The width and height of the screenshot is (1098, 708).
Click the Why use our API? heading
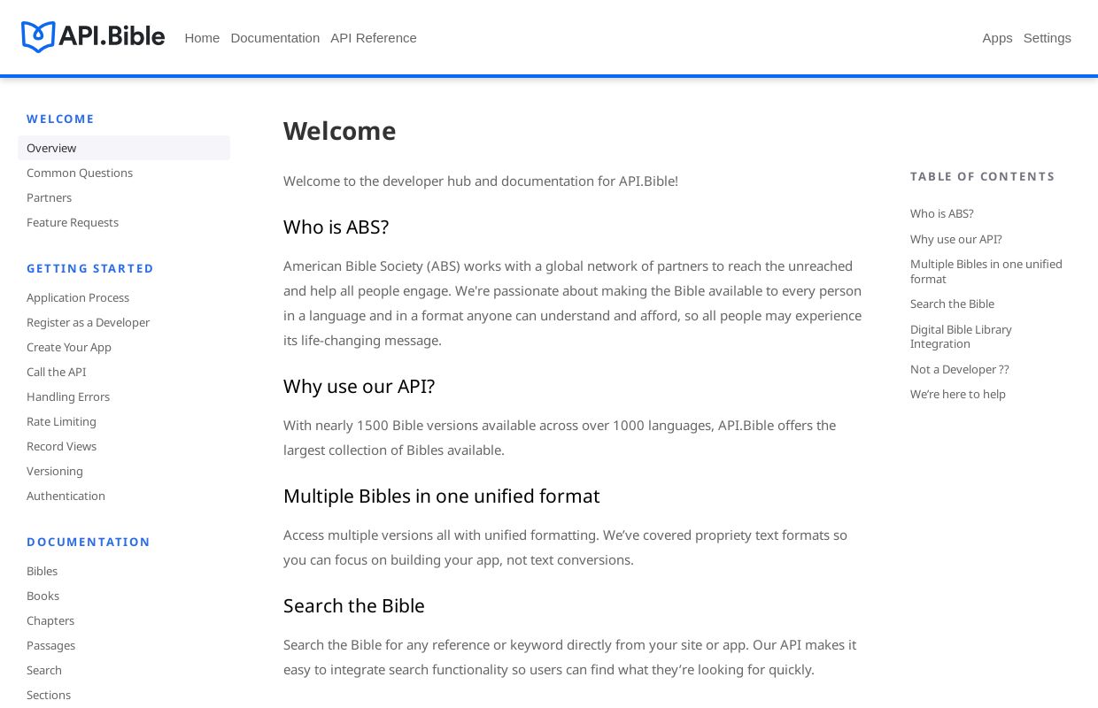tap(360, 386)
